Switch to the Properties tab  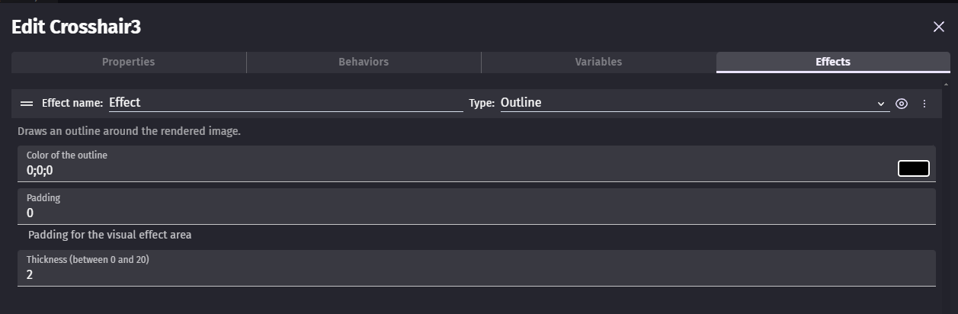[x=129, y=62]
